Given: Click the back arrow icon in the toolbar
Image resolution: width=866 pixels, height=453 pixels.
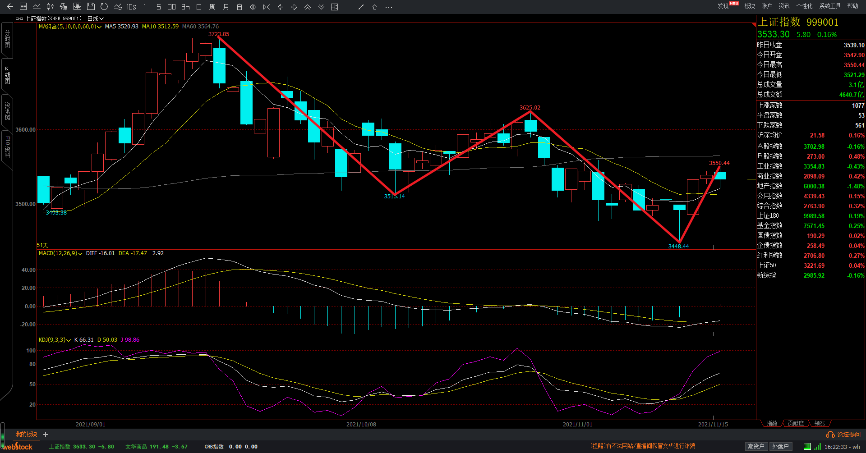Looking at the screenshot, I should point(10,7).
